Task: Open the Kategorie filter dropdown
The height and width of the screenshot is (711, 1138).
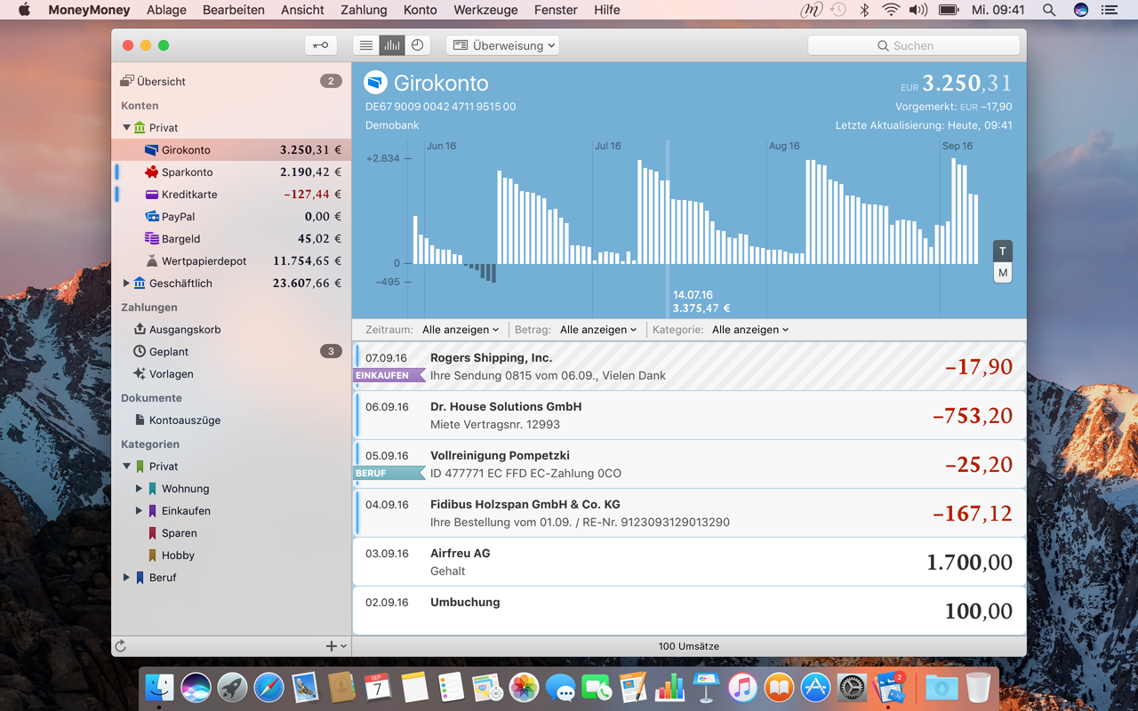Action: pos(750,330)
